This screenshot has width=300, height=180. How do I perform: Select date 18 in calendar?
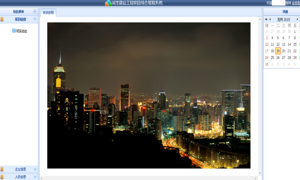click(x=272, y=51)
